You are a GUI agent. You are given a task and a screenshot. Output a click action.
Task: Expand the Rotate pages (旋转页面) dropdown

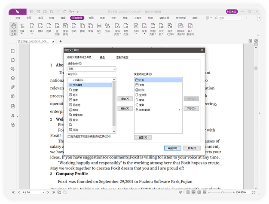pyautogui.click(x=120, y=34)
